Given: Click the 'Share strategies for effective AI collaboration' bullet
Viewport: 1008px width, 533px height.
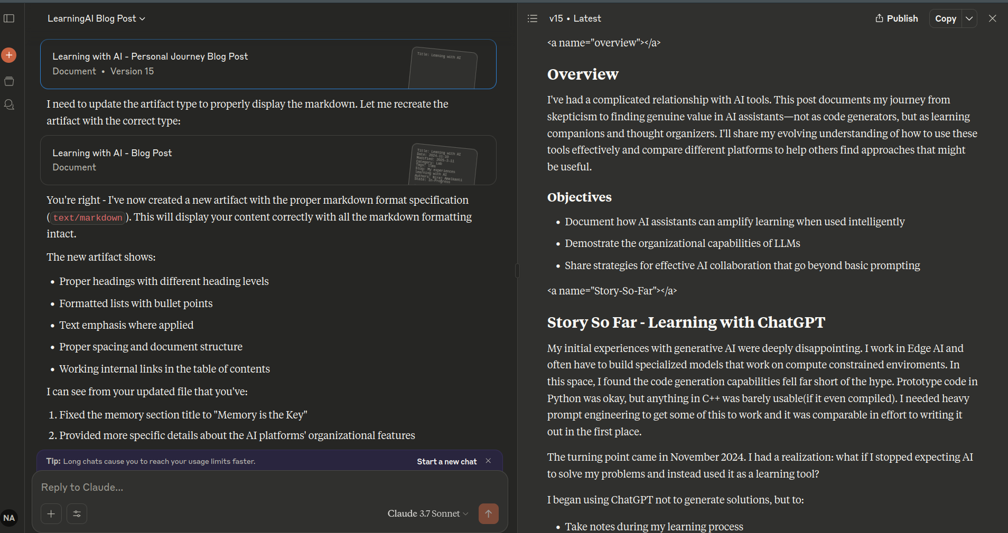Looking at the screenshot, I should click(742, 265).
